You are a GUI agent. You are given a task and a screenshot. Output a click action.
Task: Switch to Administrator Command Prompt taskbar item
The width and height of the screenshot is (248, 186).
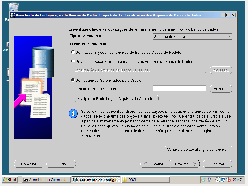tap(46, 180)
